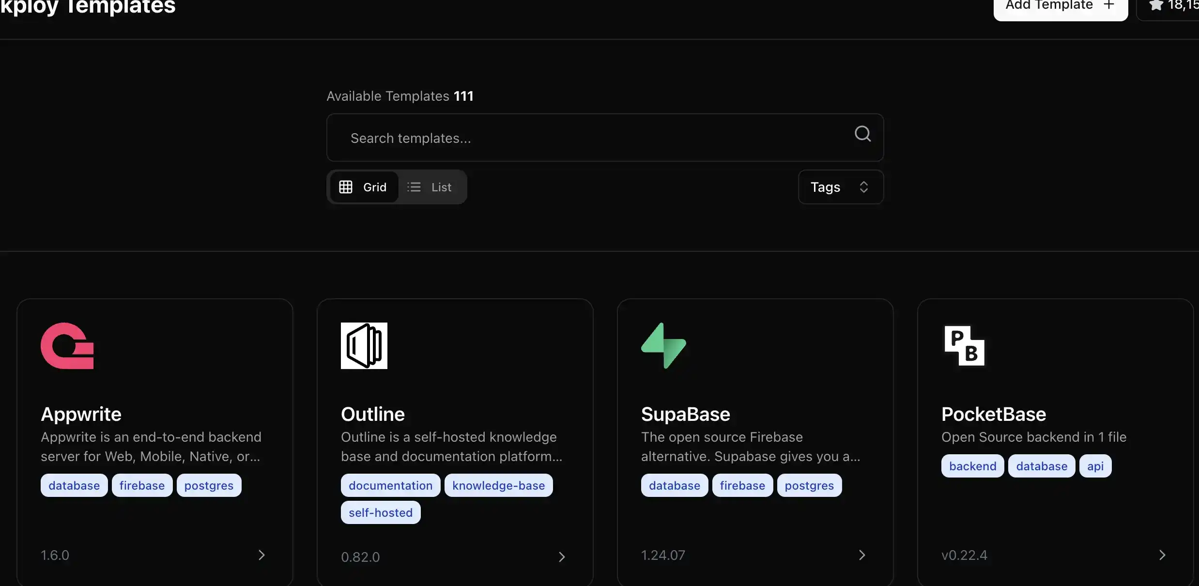Viewport: 1199px width, 586px height.
Task: Click the Available Templates 111 label
Action: [400, 96]
